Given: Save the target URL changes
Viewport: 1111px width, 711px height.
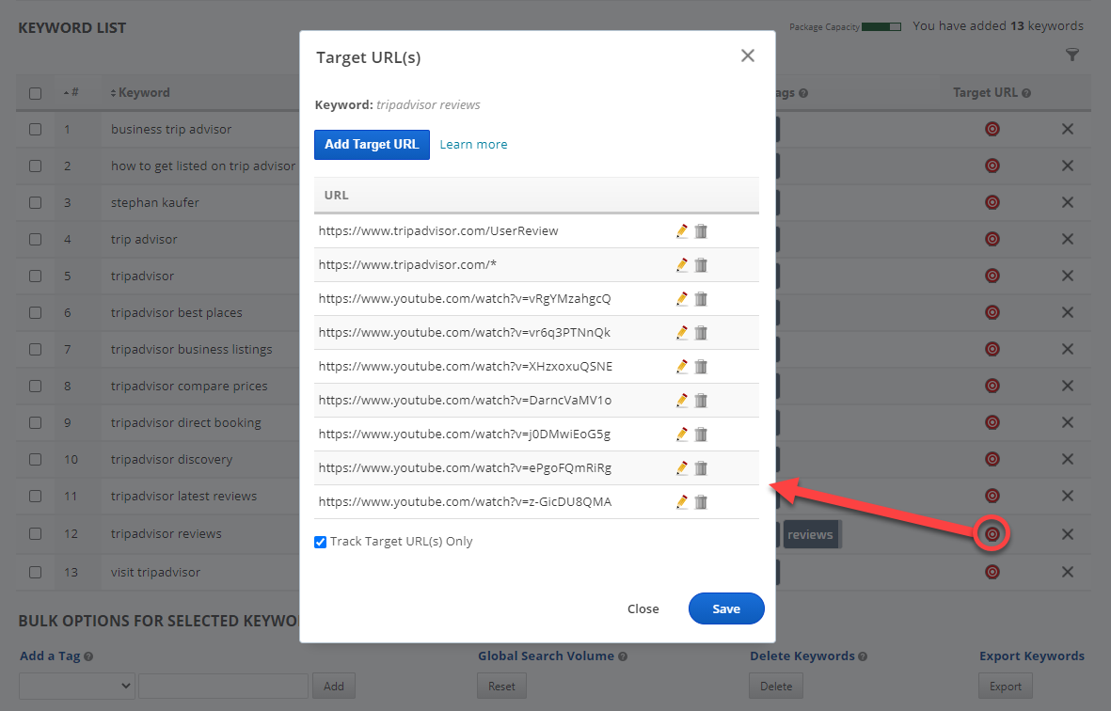Looking at the screenshot, I should coord(725,608).
